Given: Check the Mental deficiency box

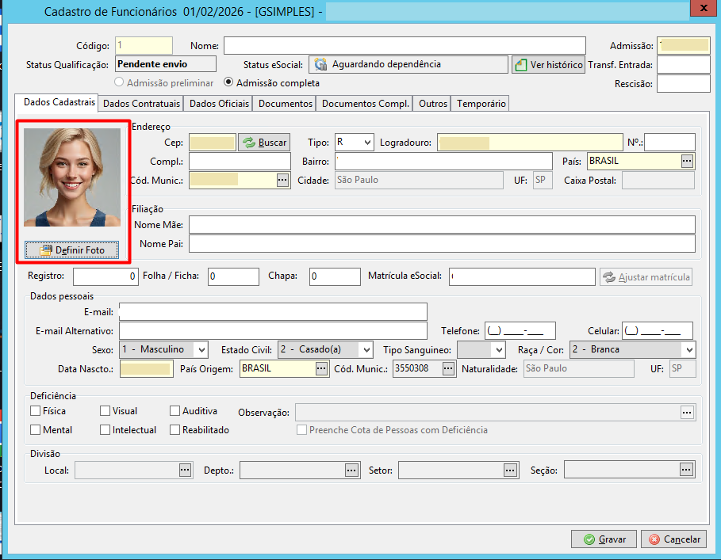Looking at the screenshot, I should pos(36,429).
